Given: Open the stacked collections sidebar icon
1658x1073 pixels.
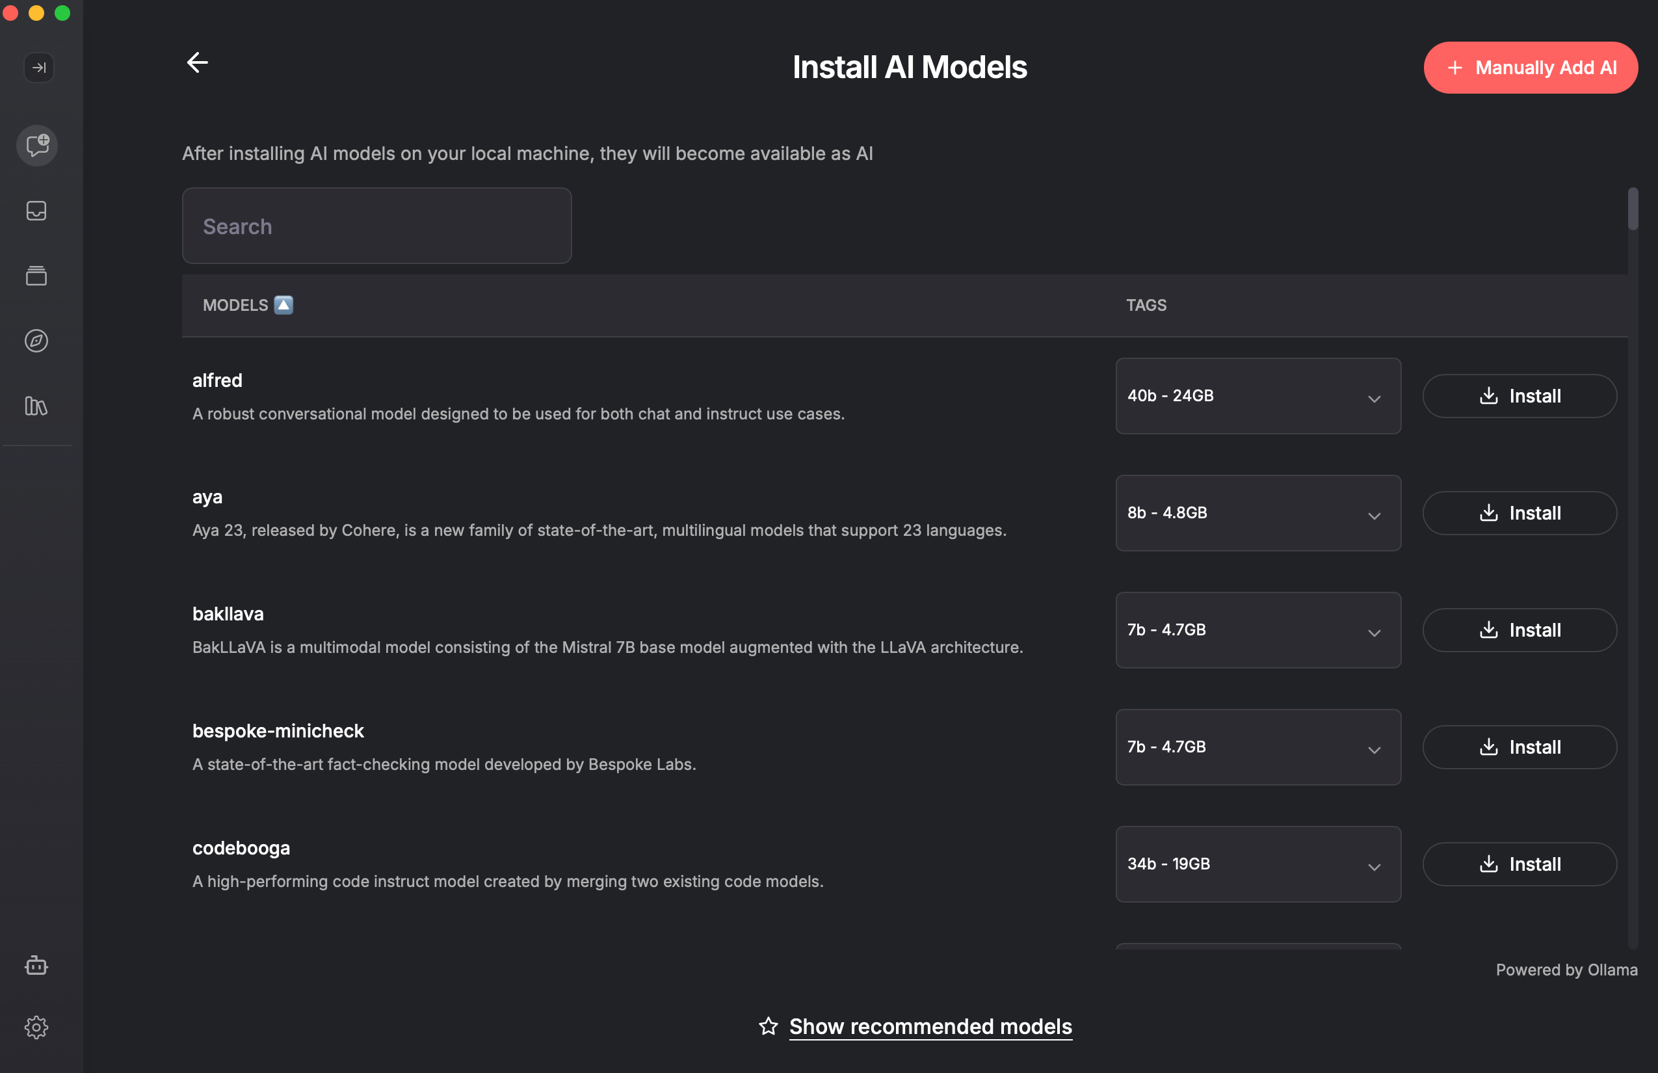Looking at the screenshot, I should pos(37,276).
